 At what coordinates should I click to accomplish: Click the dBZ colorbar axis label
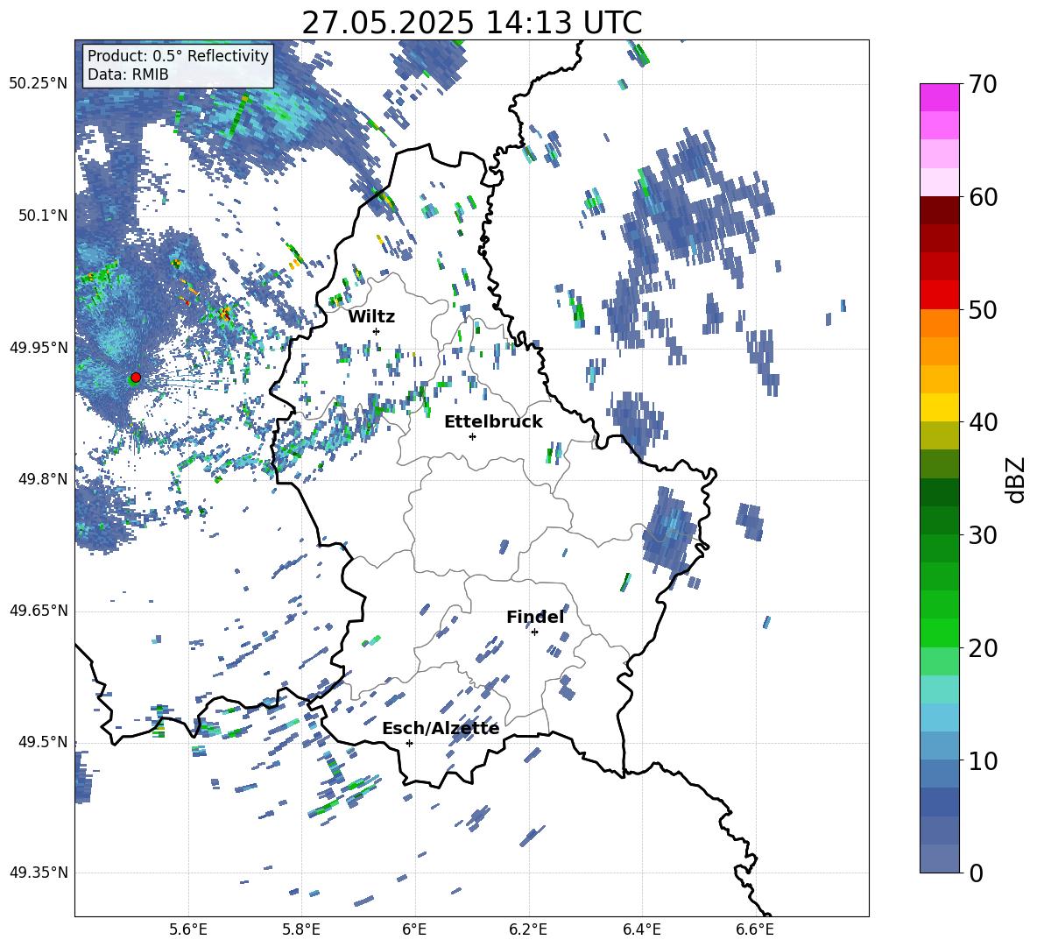[x=1016, y=479]
